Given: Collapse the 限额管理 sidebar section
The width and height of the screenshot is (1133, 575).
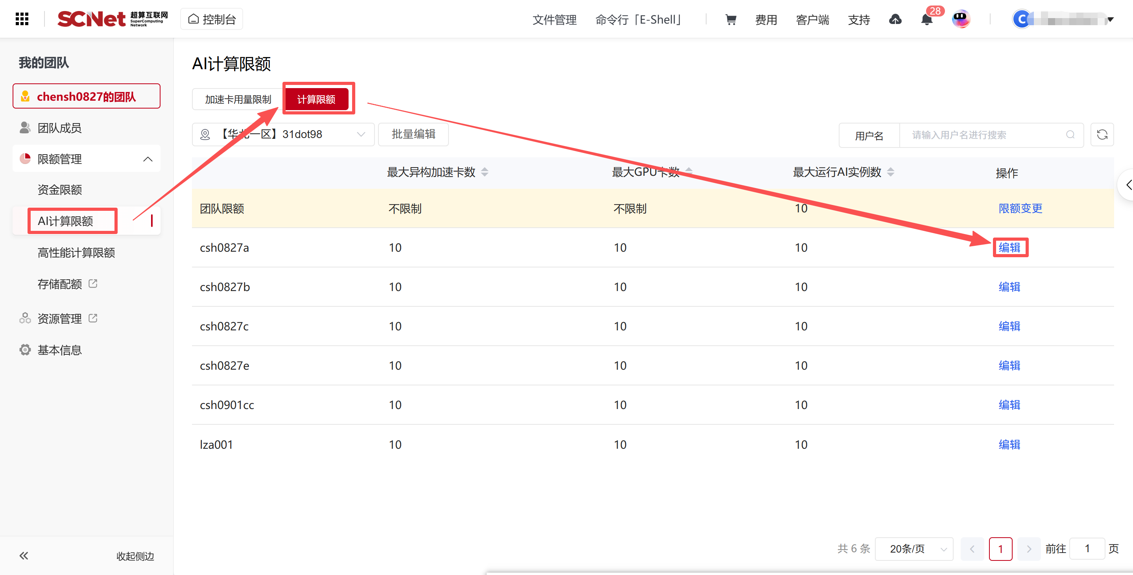Looking at the screenshot, I should 148,159.
